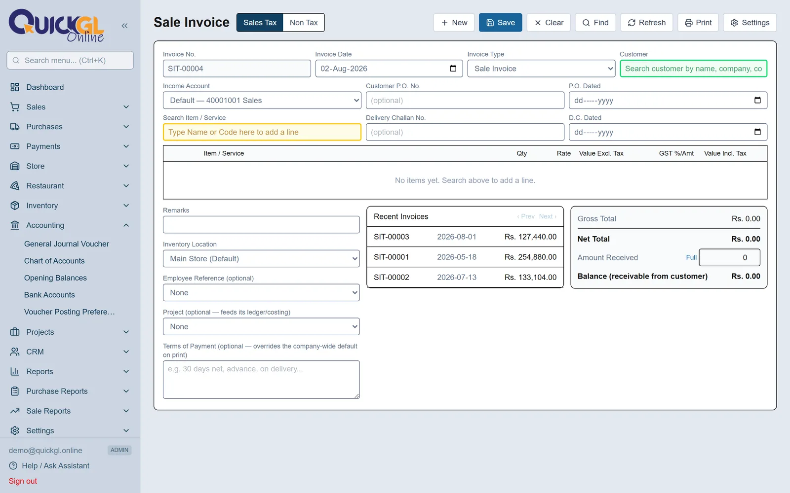Click the Dashboard grid icon

(15, 87)
